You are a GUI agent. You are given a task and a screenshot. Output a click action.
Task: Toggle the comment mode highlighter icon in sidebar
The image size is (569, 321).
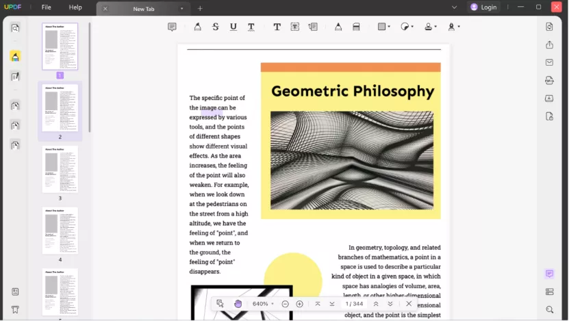pyautogui.click(x=15, y=56)
